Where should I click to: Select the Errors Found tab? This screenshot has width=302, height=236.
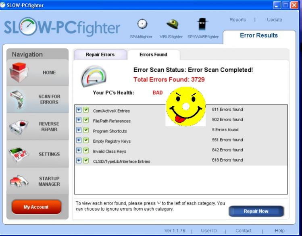pyautogui.click(x=153, y=55)
